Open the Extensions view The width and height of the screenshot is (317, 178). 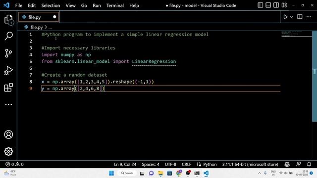[x=8, y=88]
